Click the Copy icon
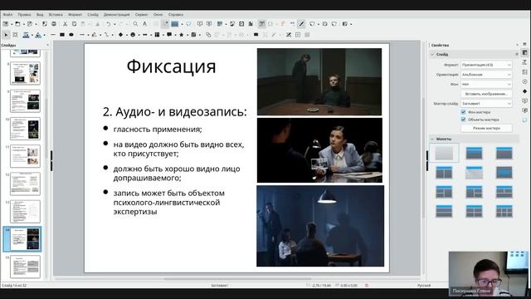This screenshot has width=531, height=299. (x=74, y=24)
